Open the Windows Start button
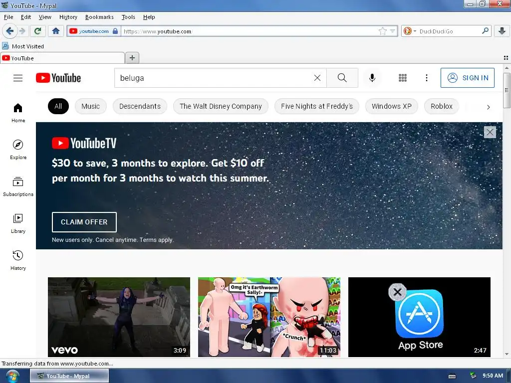511x383 pixels. [x=12, y=376]
